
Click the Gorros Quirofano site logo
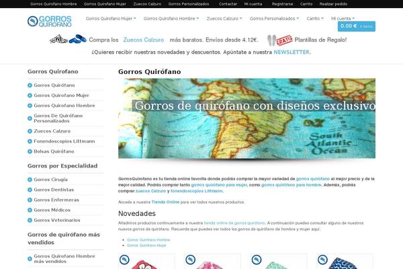tap(49, 21)
